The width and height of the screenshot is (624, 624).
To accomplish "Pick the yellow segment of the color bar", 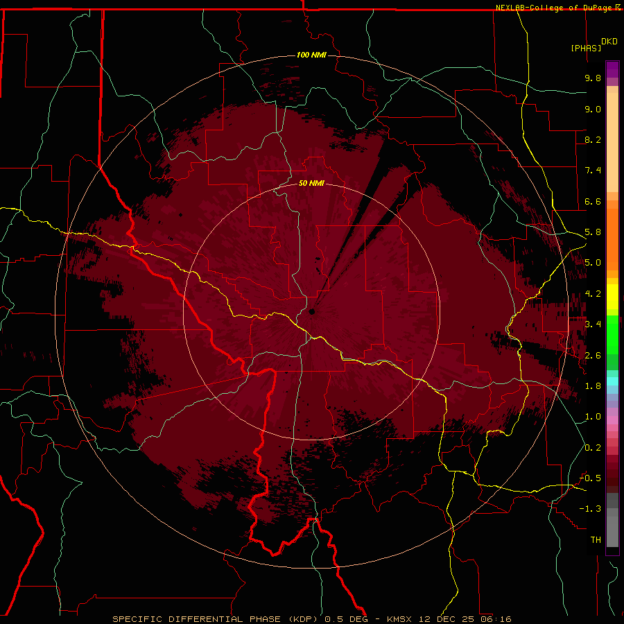I will [x=612, y=297].
